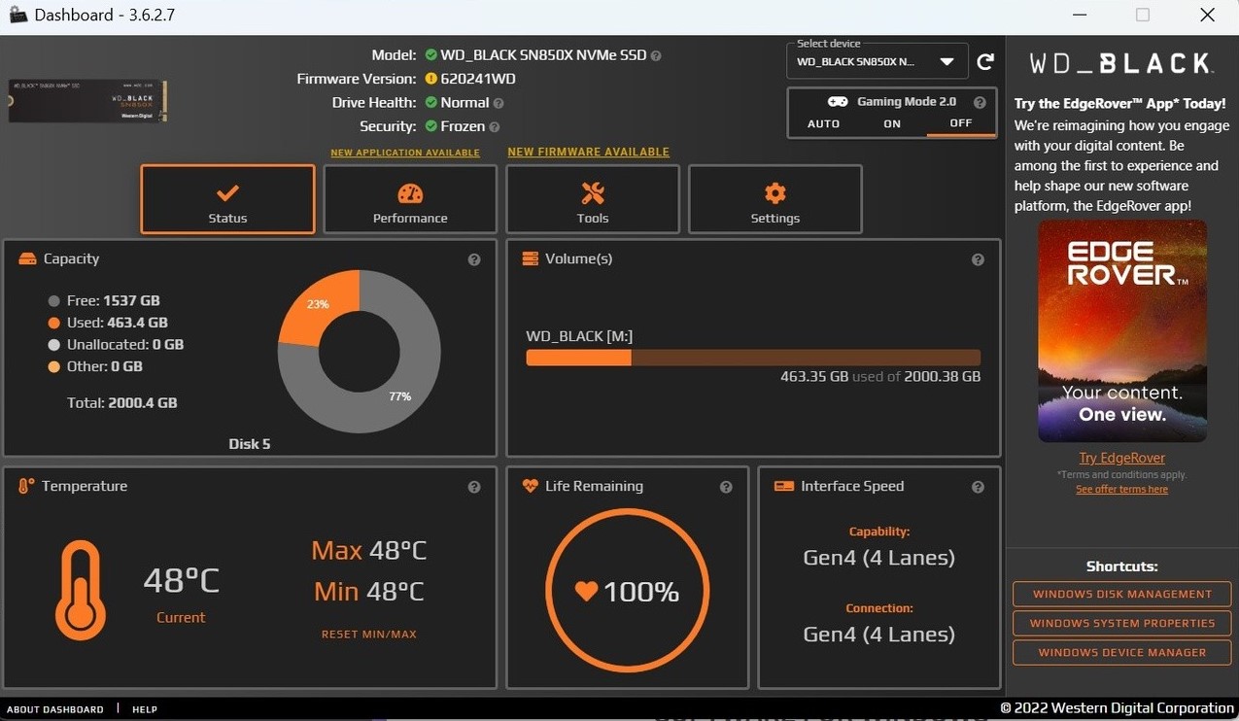Open Windows Disk Management shortcut
Screen dimensions: 1239x721
(1120, 594)
